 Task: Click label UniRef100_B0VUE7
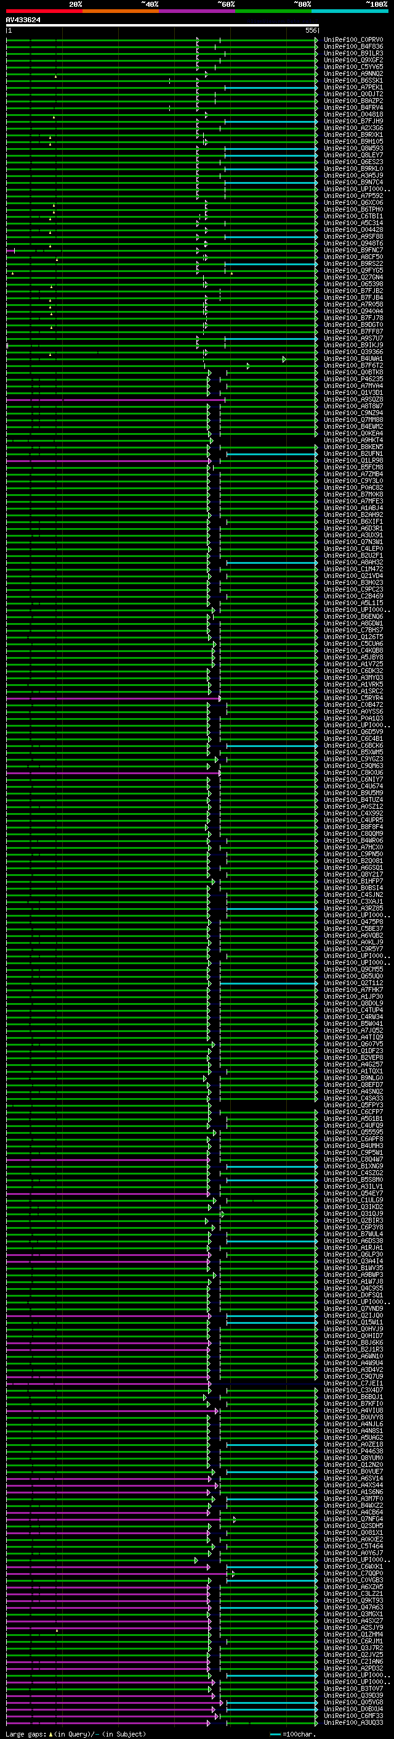point(353,1472)
